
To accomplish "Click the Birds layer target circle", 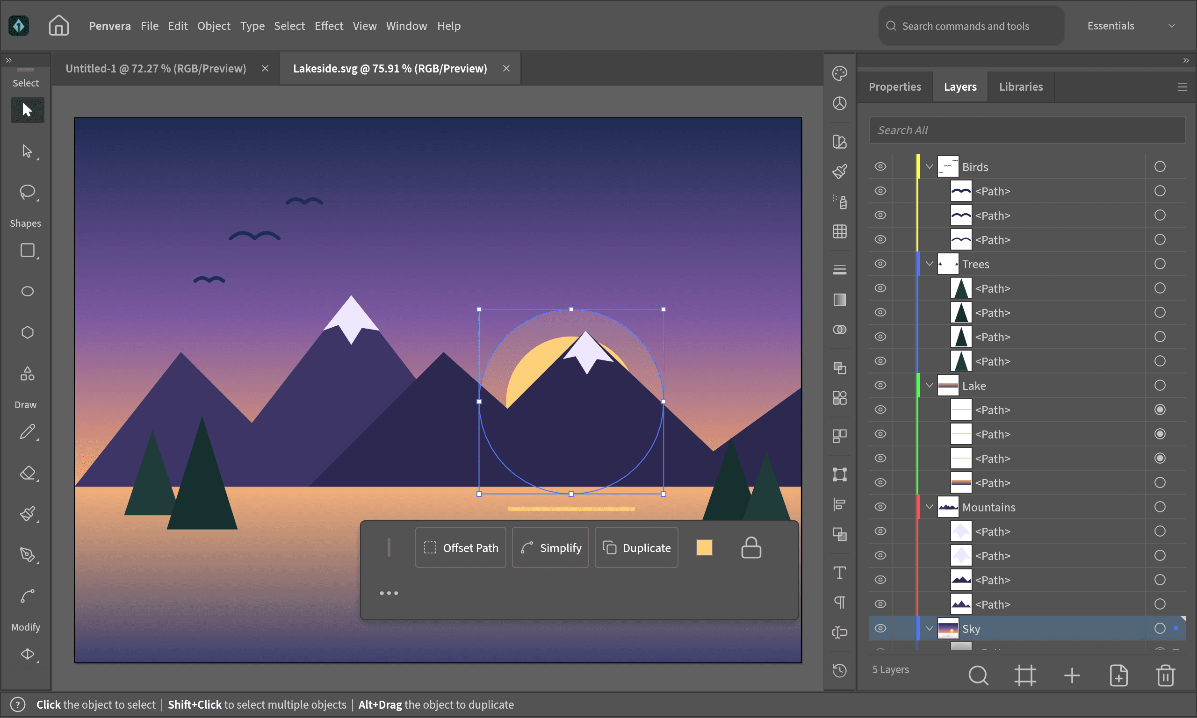I will (1160, 166).
